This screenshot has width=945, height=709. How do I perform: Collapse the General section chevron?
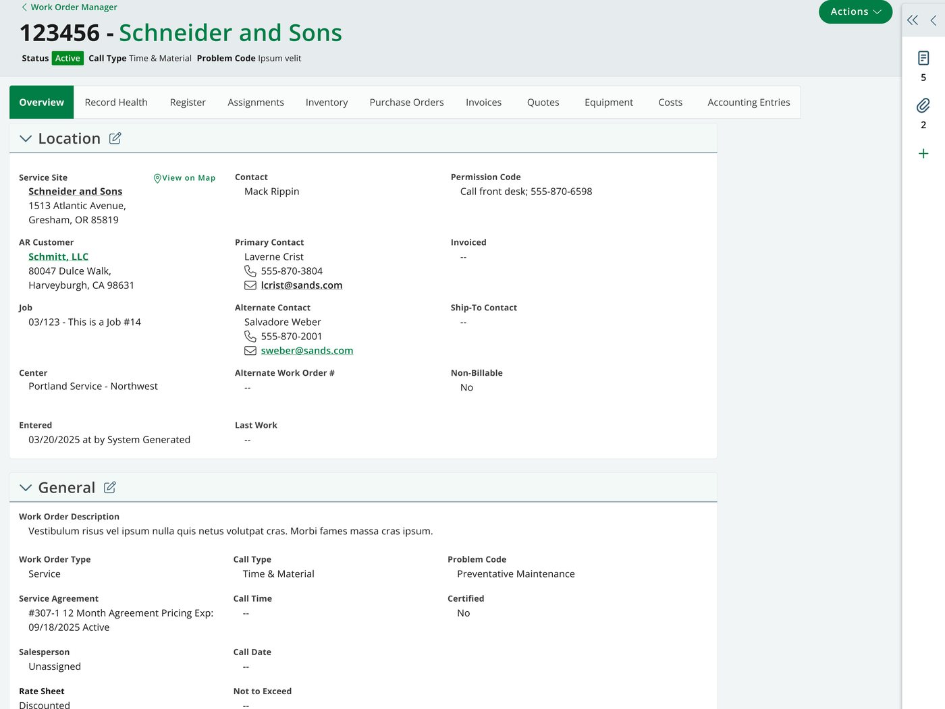(x=26, y=488)
